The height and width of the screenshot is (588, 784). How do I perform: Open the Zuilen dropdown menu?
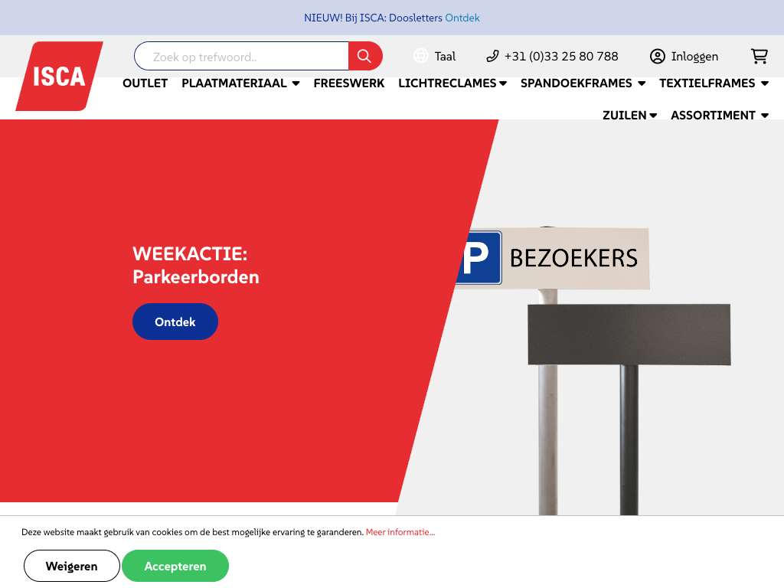(x=629, y=115)
